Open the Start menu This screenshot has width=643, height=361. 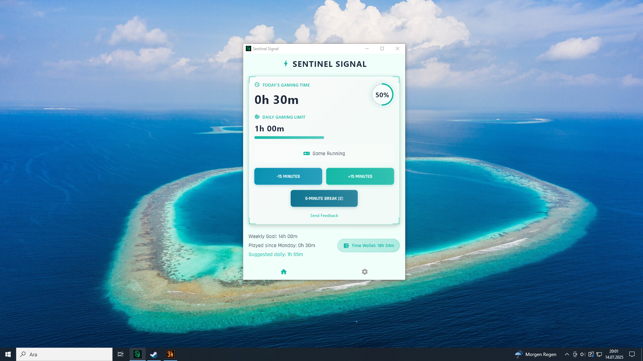[x=8, y=354]
